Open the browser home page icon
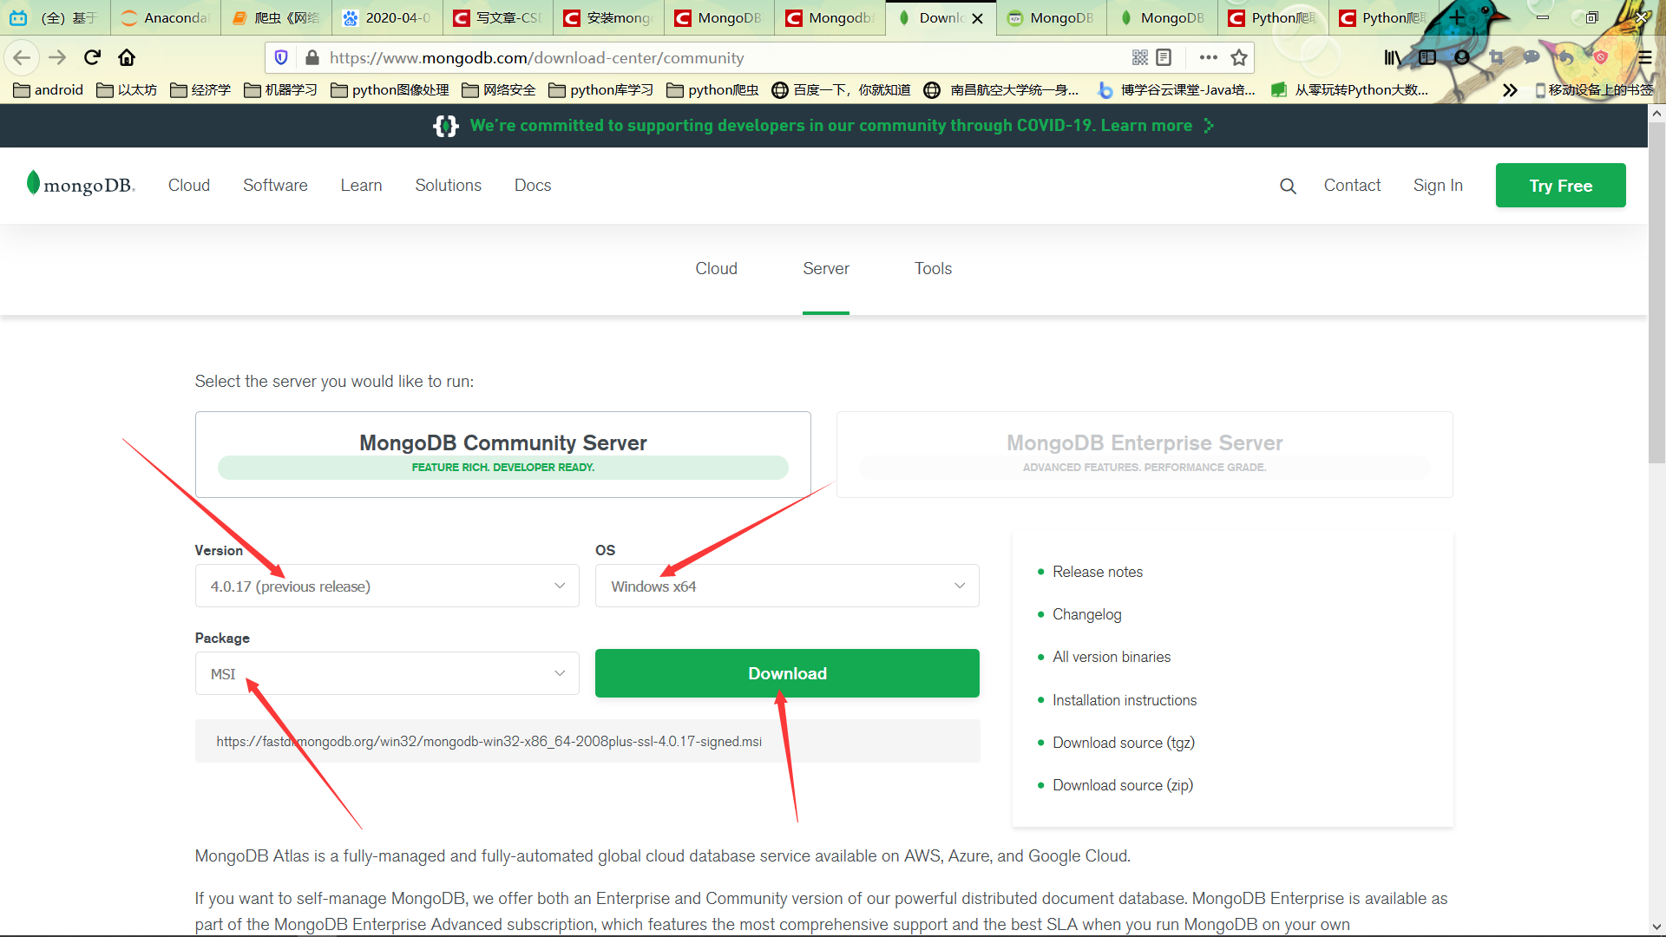The image size is (1666, 937). tap(127, 57)
